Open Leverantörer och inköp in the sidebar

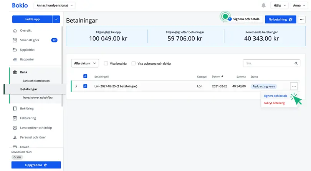(36, 128)
